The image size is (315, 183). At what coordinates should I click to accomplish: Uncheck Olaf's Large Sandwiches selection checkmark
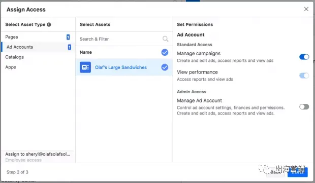tap(165, 67)
